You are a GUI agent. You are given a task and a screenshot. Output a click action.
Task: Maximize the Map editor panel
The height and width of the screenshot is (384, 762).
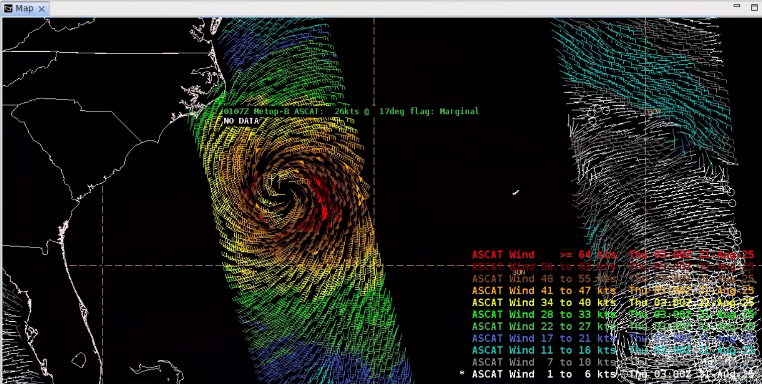click(754, 7)
